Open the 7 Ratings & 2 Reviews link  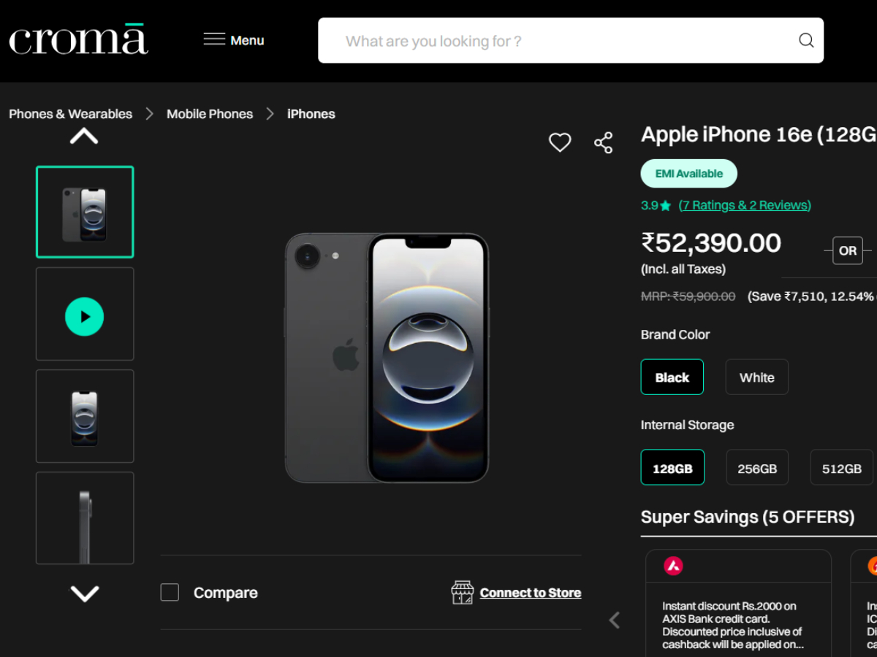point(745,205)
